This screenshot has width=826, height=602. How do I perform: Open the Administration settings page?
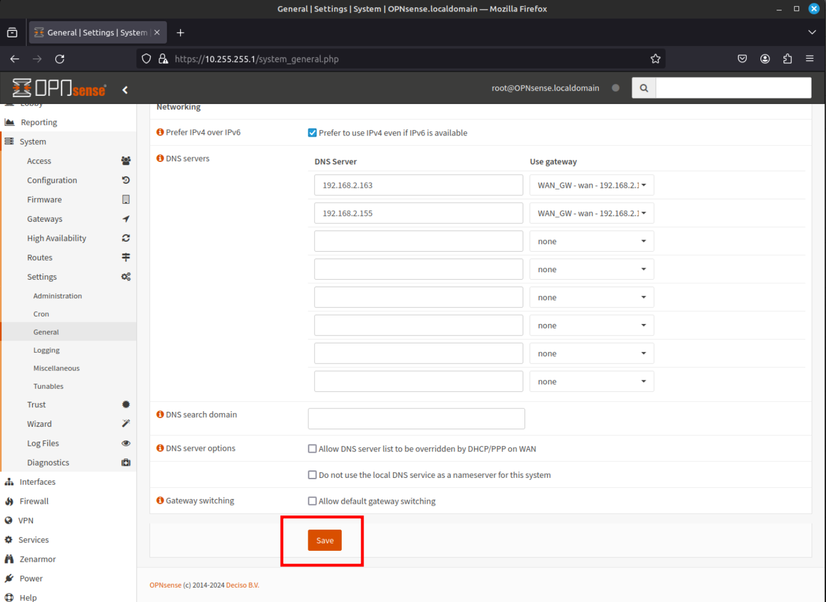(58, 296)
